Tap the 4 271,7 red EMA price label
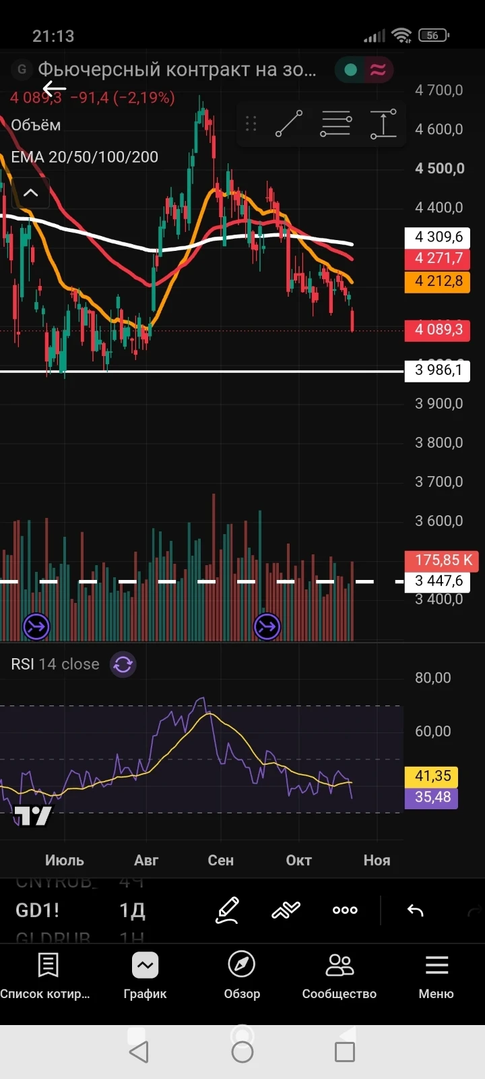 437,258
